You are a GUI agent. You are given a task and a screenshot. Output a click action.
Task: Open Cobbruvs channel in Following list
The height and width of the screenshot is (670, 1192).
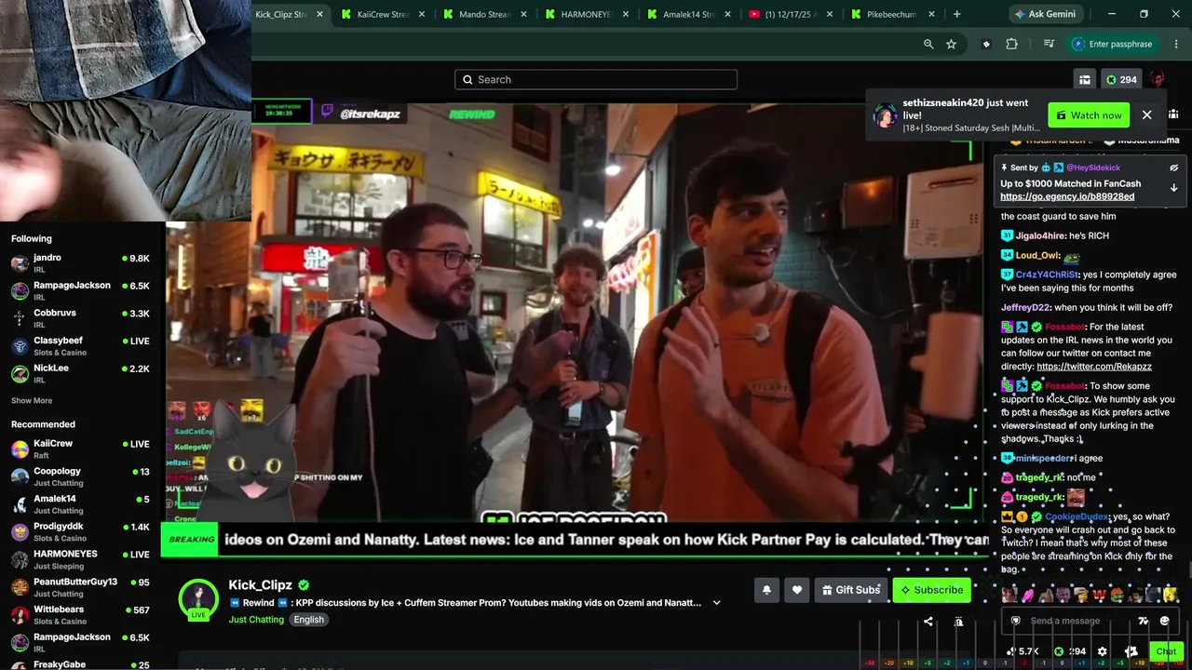pyautogui.click(x=80, y=318)
